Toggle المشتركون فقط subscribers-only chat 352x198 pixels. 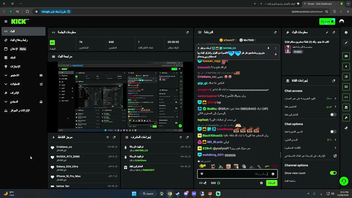pyautogui.click(x=333, y=115)
